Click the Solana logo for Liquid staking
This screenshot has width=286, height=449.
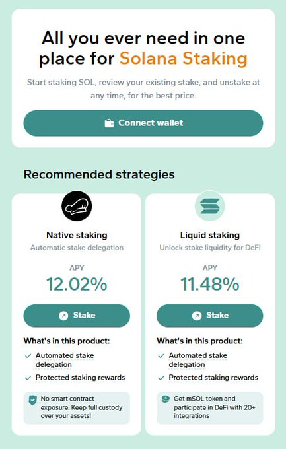tap(210, 206)
